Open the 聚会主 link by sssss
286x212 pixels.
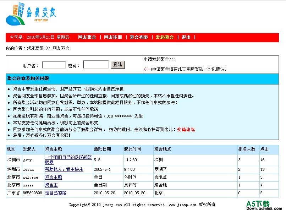pos(51,185)
